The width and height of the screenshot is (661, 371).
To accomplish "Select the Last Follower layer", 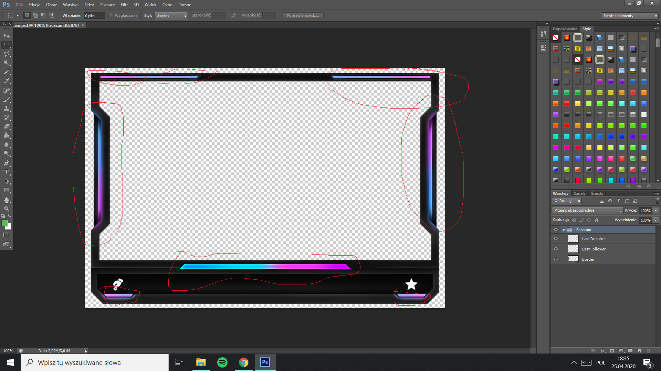I will (x=594, y=249).
